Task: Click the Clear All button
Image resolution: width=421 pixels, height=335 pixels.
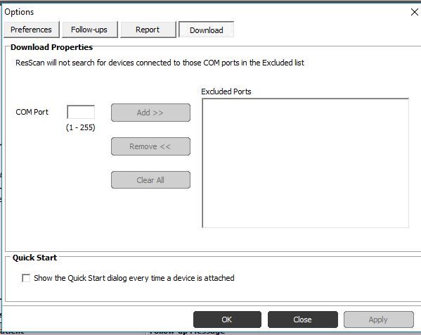Action: click(x=150, y=180)
